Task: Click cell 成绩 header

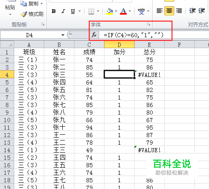Action: (x=89, y=52)
